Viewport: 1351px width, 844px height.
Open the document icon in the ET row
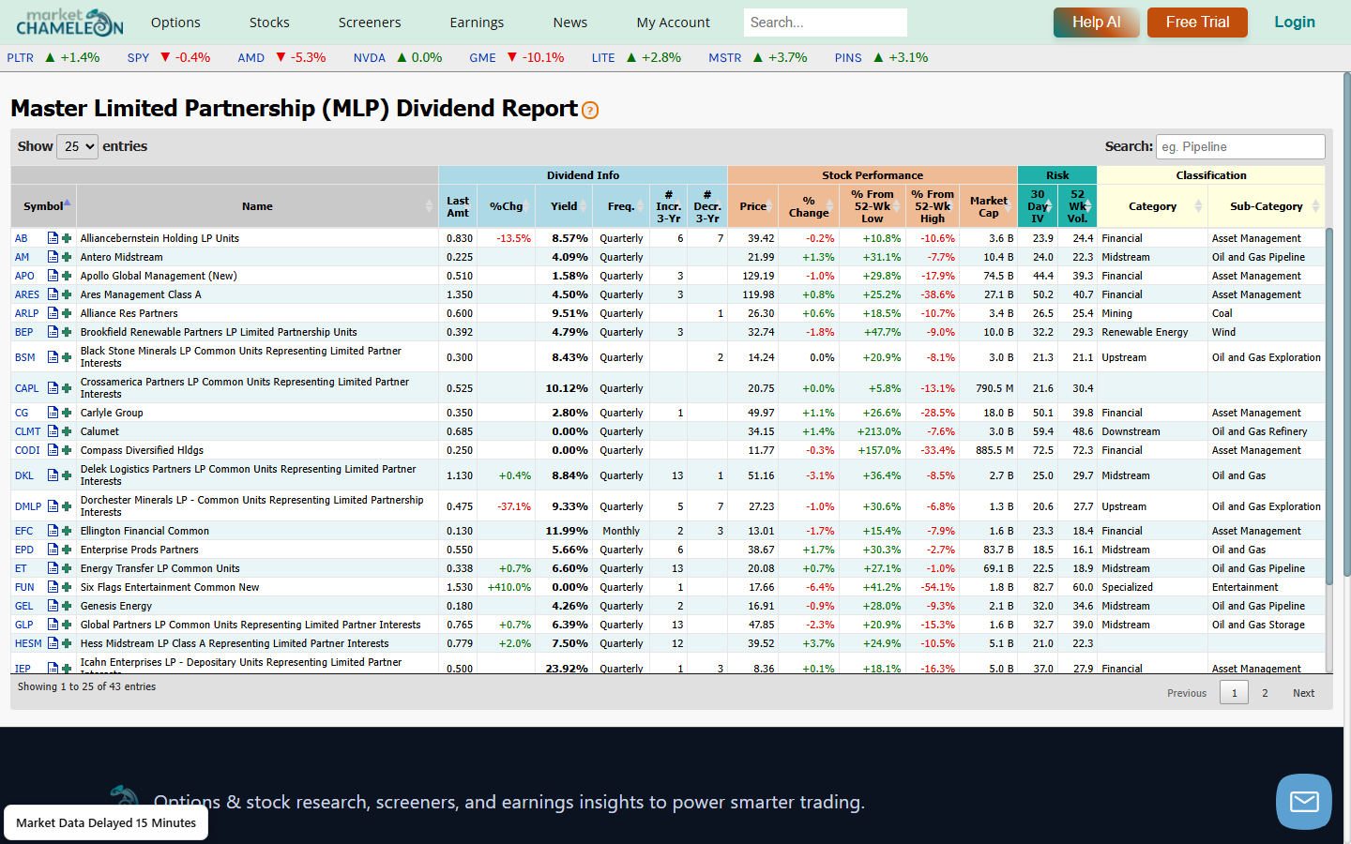53,568
